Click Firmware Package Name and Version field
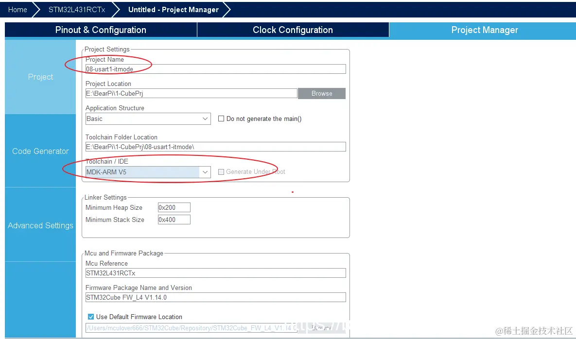 (x=216, y=297)
